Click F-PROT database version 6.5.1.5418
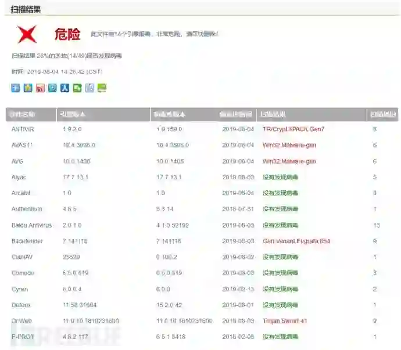This screenshot has height=350, width=401. [x=171, y=337]
